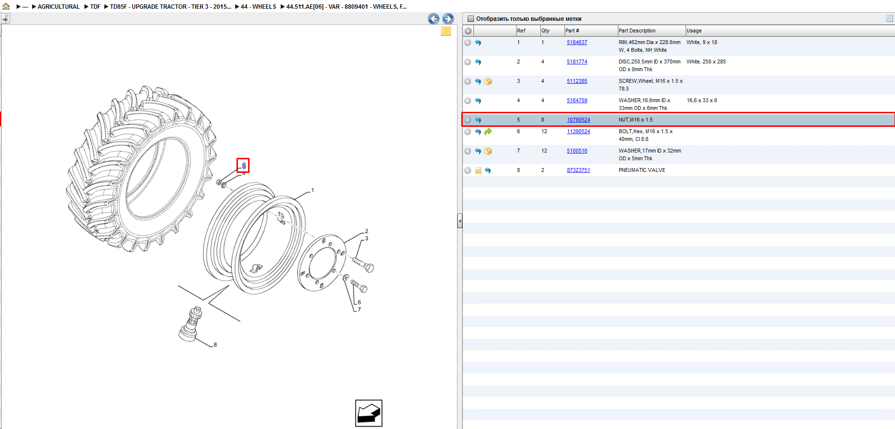Add the DISC row with plus circle
The height and width of the screenshot is (429, 895).
(468, 62)
